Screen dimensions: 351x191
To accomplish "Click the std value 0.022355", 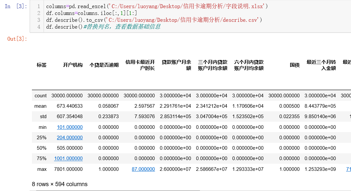I will click(289, 116).
